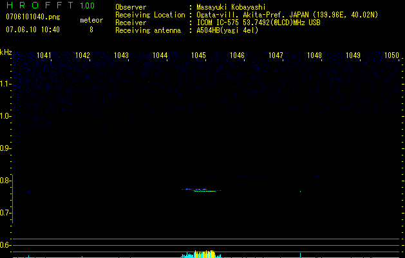
Task: Click observer name Masayuki Kobayashi
Action: [231, 7]
